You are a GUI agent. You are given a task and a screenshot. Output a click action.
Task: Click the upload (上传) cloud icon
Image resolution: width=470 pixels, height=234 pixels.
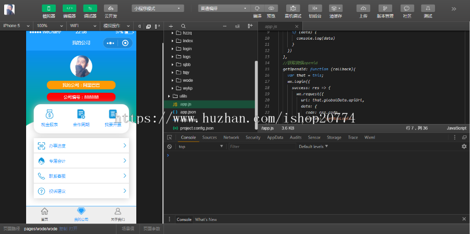363,8
